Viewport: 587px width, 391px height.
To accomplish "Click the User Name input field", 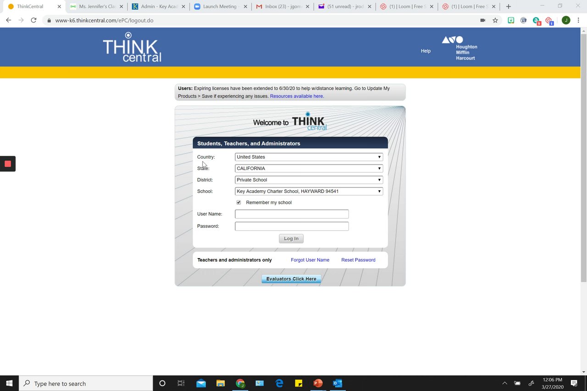I will coord(292,214).
